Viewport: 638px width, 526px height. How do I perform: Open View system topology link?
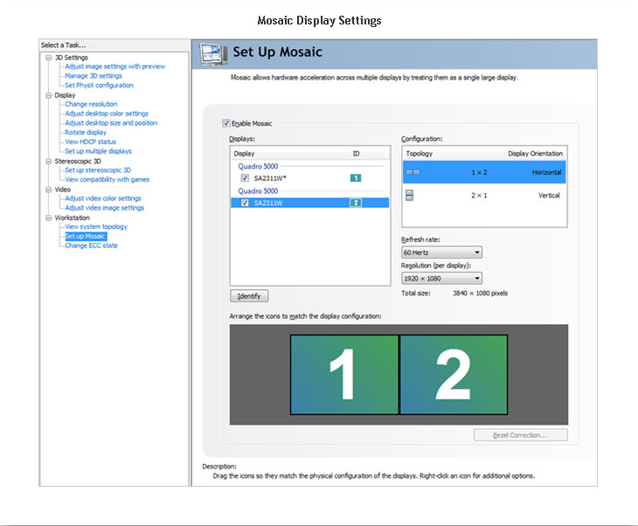[96, 226]
